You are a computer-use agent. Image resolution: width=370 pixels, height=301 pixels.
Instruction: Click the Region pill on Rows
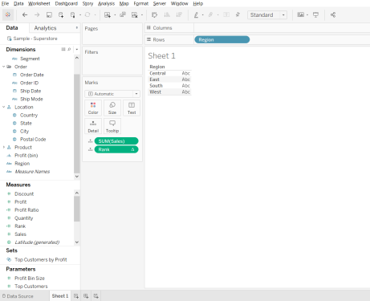click(x=222, y=39)
